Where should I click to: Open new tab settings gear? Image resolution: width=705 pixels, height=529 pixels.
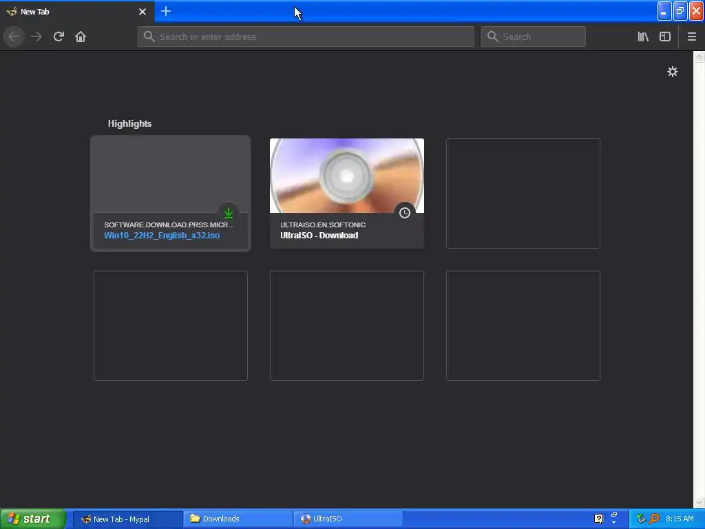click(x=672, y=72)
